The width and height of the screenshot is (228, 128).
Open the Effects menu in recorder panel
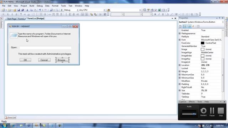coord(192,102)
